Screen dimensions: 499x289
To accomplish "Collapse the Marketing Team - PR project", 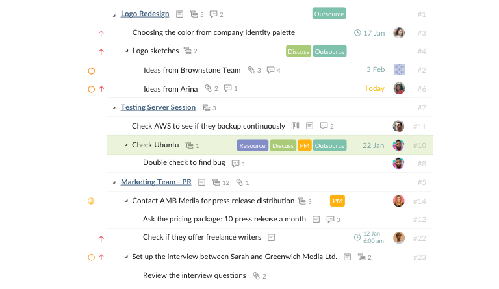I will pos(114,182).
